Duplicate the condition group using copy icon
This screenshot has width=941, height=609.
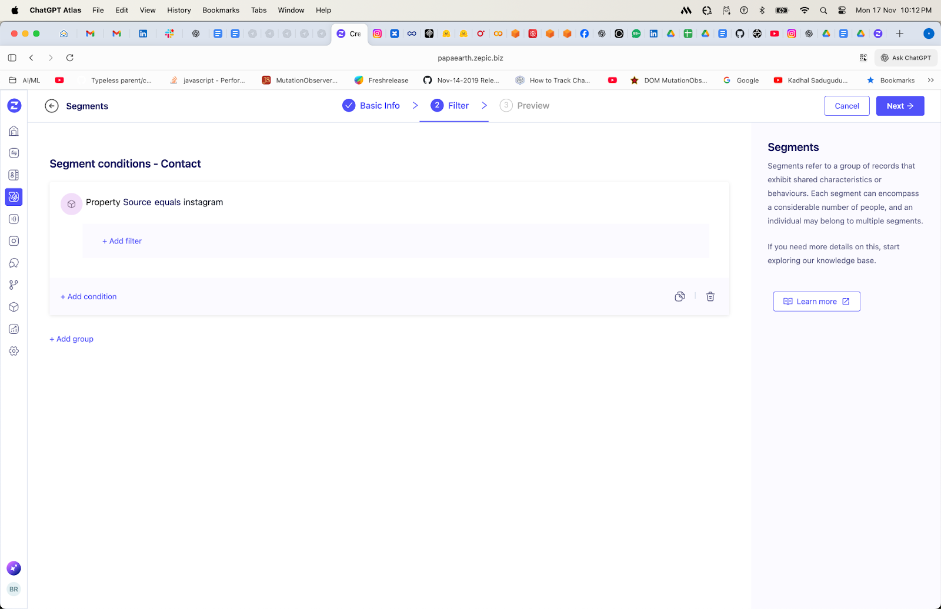(x=679, y=297)
